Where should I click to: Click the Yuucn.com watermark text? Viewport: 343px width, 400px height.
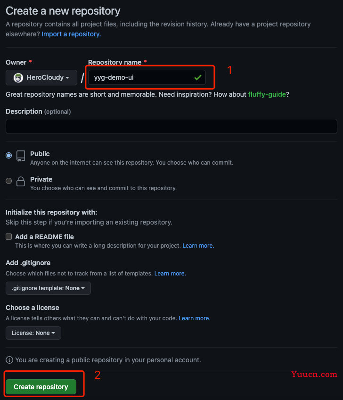[x=314, y=374]
